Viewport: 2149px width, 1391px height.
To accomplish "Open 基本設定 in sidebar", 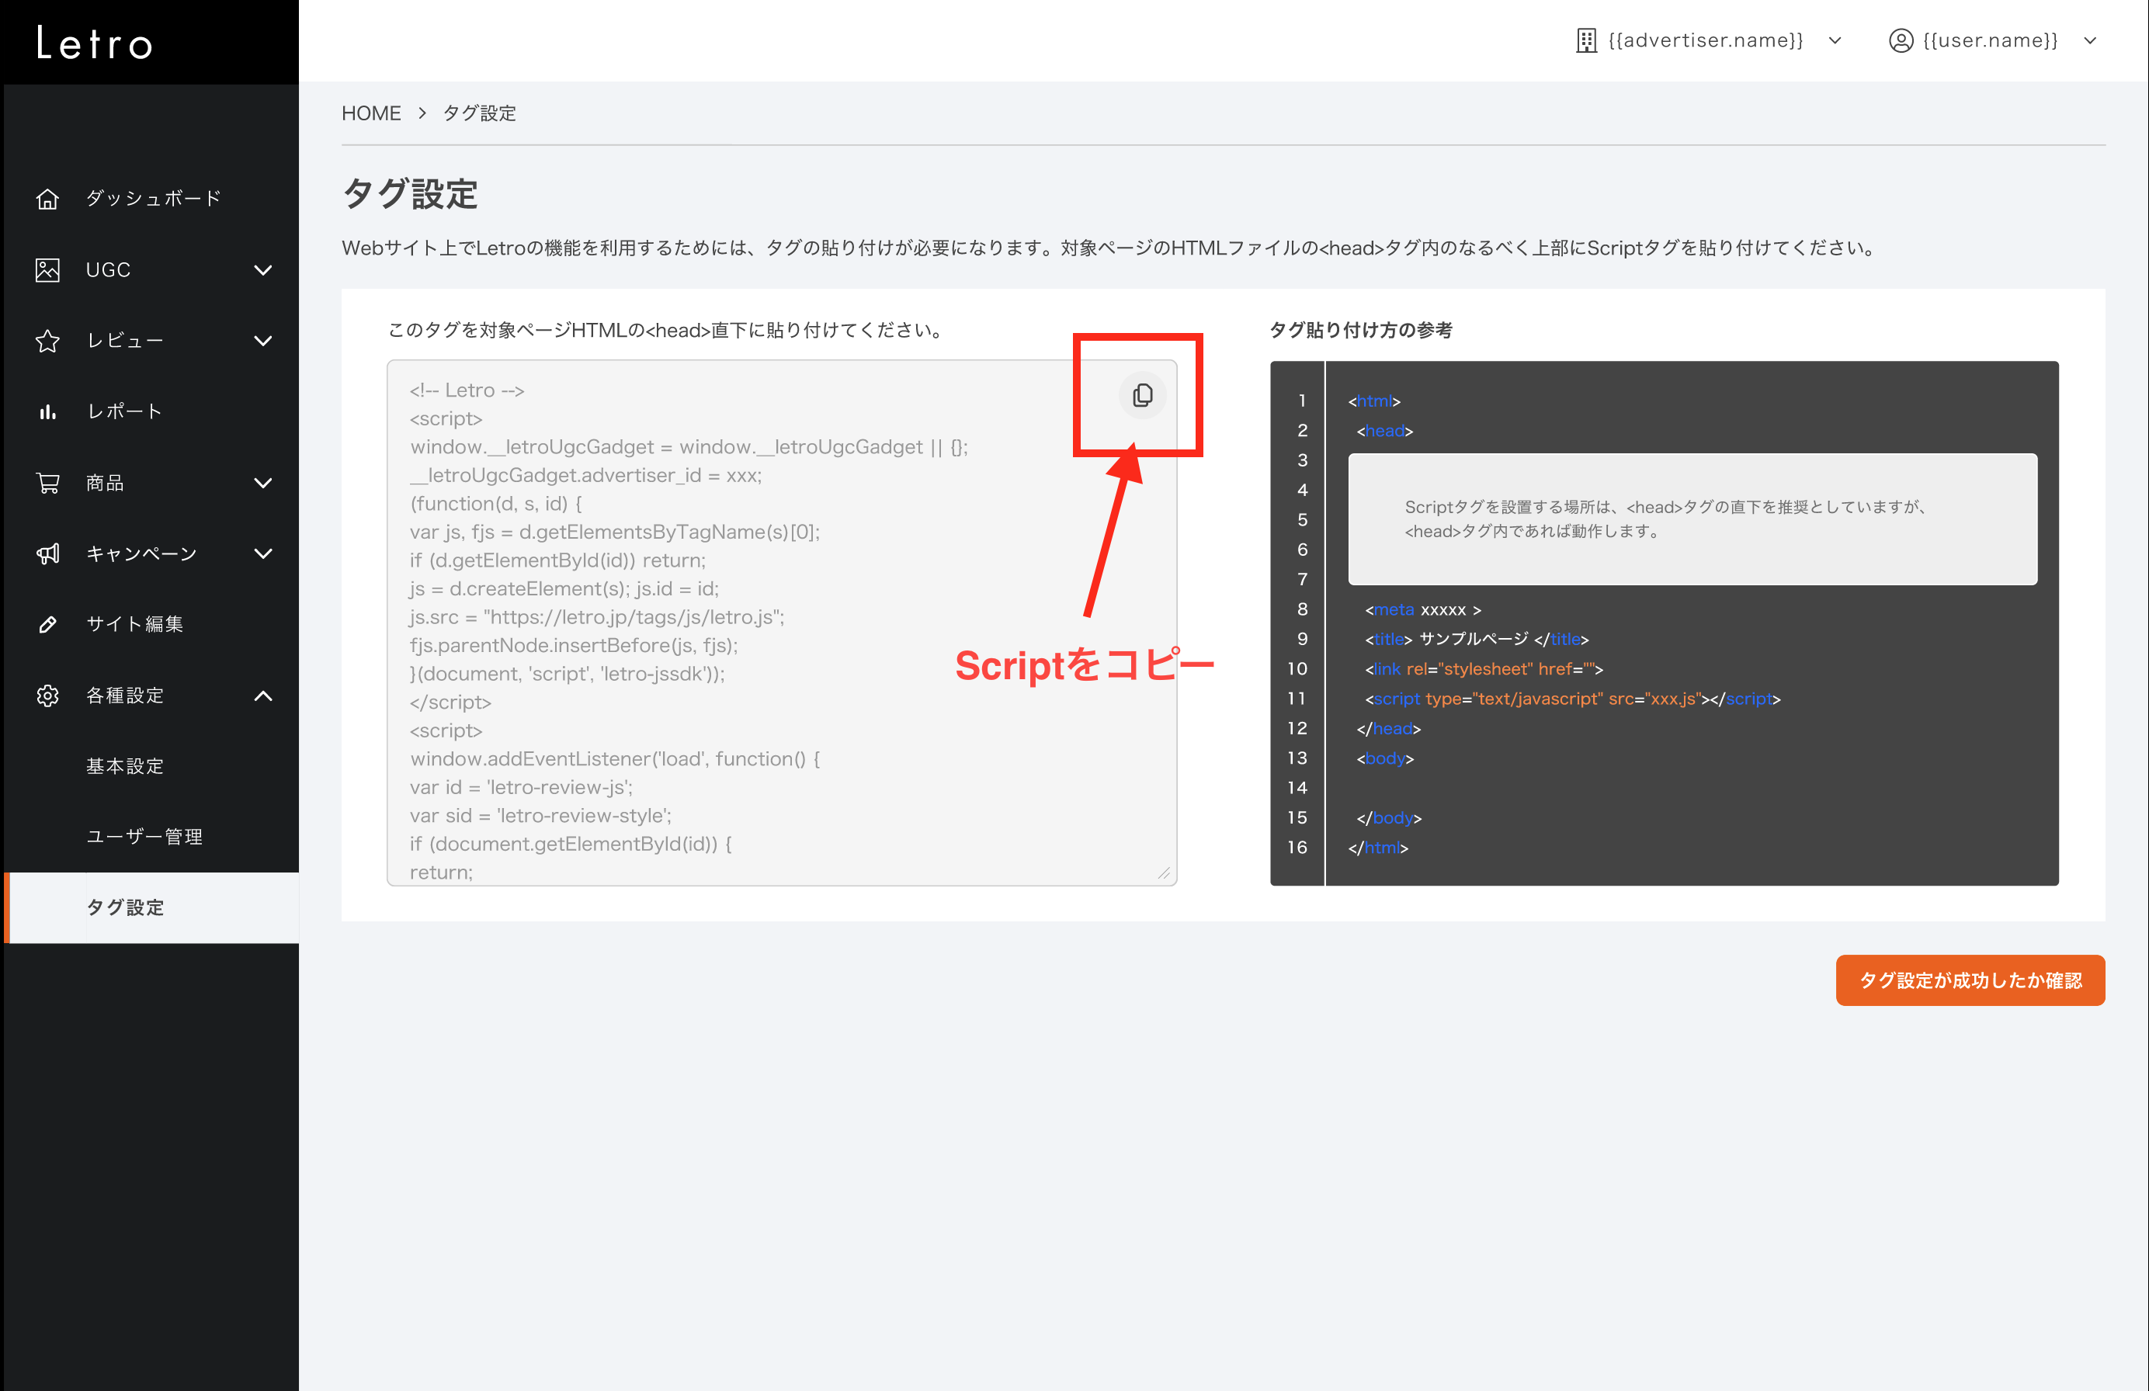I will point(124,766).
